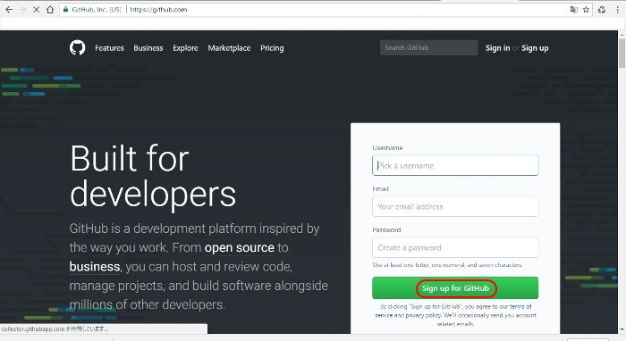Click the URL https://github.com in address bar
The width and height of the screenshot is (626, 341).
[158, 10]
